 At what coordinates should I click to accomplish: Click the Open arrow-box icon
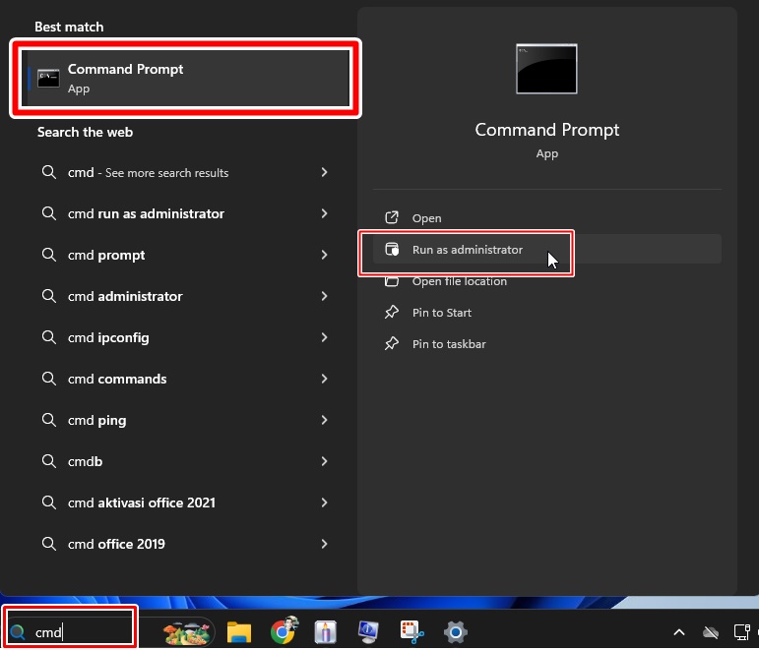[392, 217]
